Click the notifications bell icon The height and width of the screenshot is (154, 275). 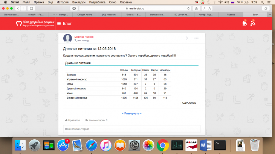pyautogui.click(x=244, y=24)
